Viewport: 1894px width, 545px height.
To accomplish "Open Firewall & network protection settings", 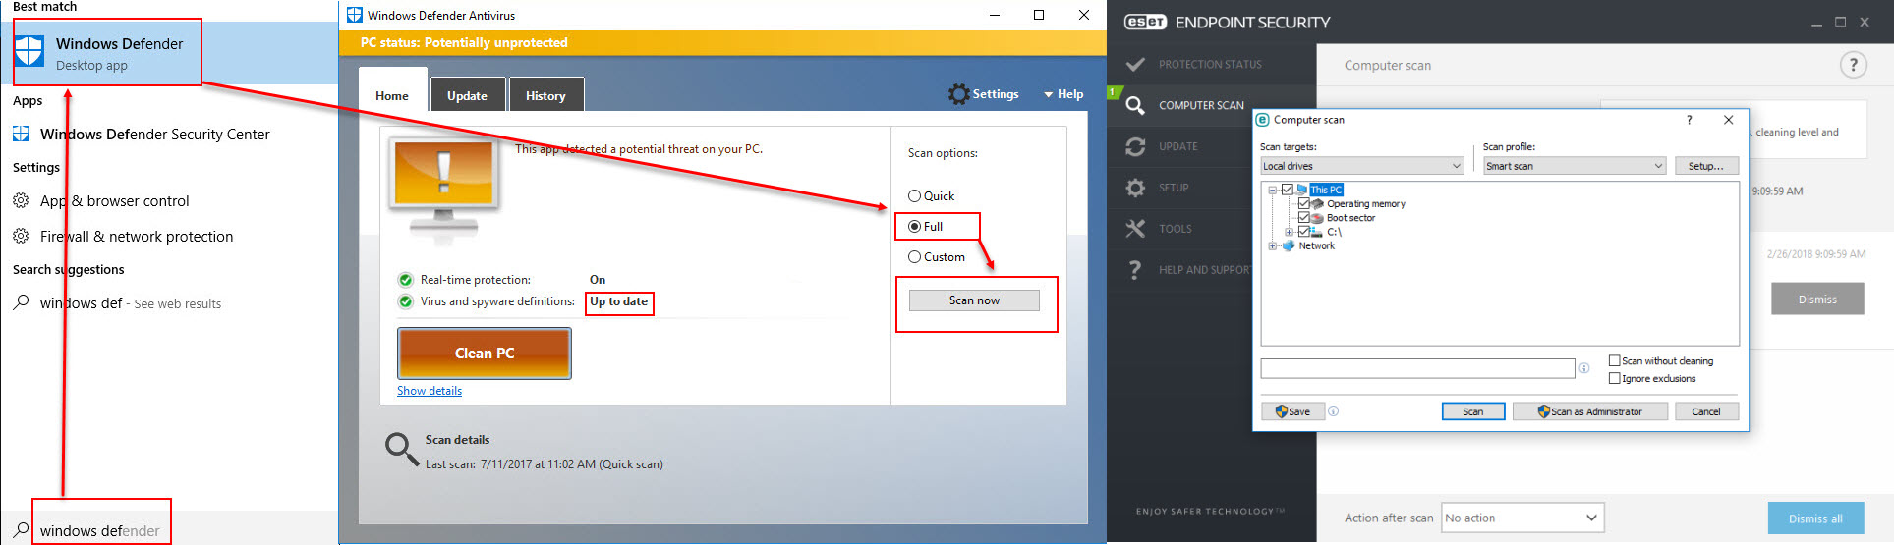I will click(136, 237).
